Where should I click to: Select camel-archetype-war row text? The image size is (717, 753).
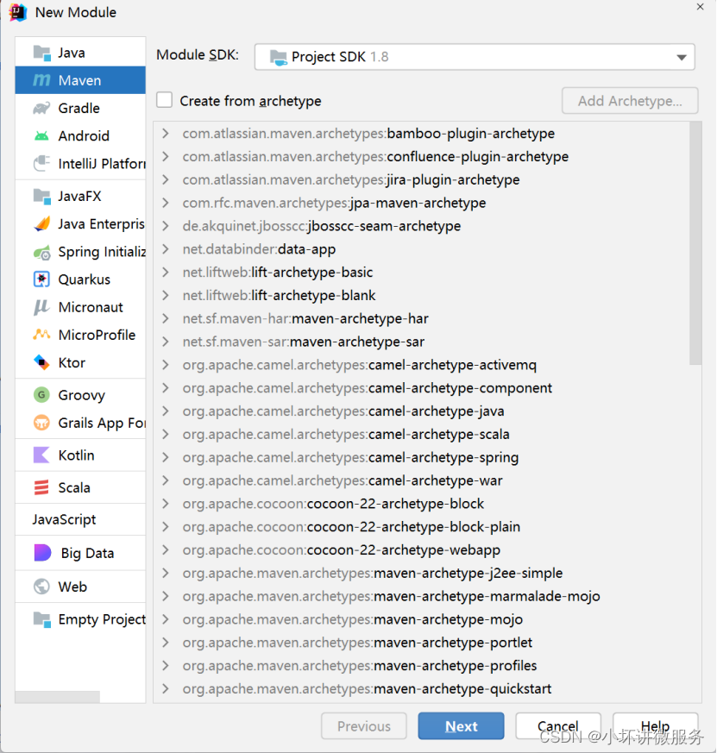[x=343, y=480]
